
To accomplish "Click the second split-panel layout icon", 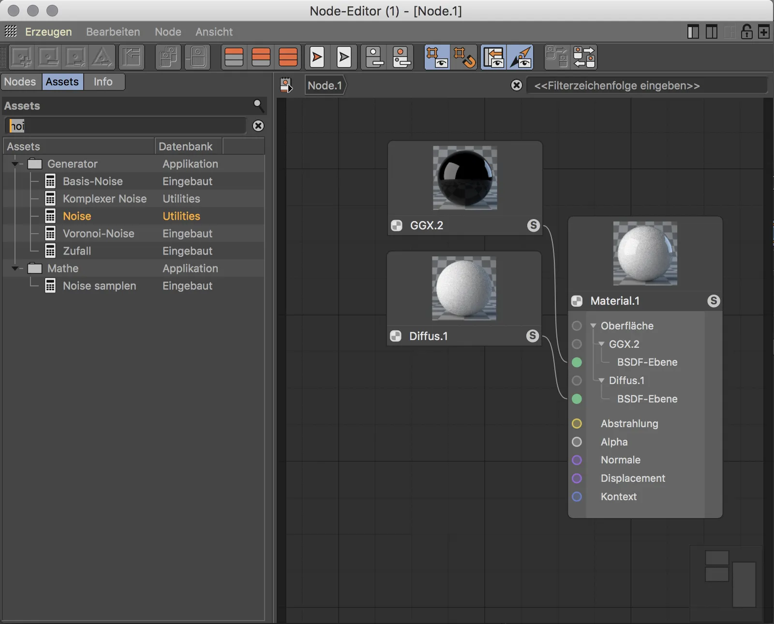I will click(x=712, y=32).
